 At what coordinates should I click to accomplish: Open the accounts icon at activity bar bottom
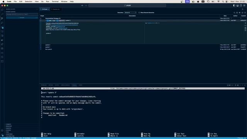point(2,131)
